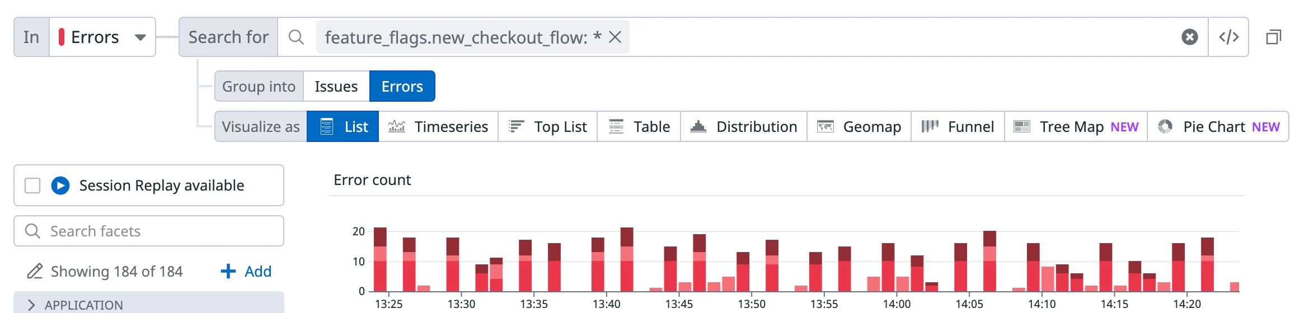Remove the feature_flags.new_checkout_flow filter chip
The image size is (1304, 313).
[x=615, y=37]
